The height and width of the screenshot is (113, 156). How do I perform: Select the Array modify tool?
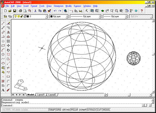tap(8, 41)
